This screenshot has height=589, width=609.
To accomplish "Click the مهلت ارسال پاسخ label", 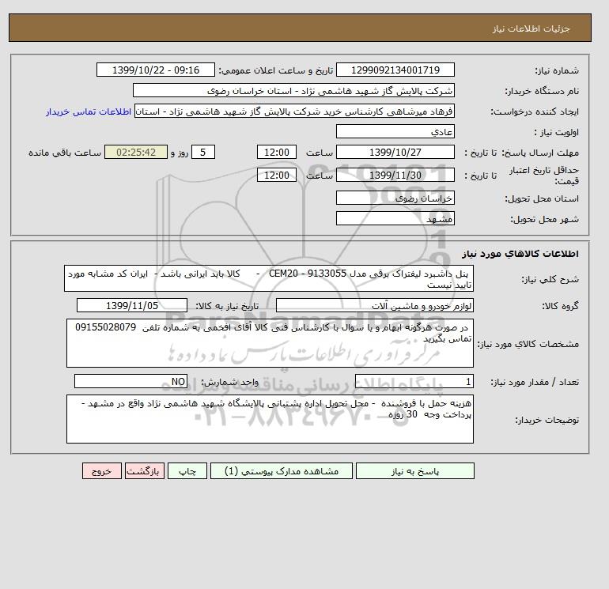I will coord(541,153).
